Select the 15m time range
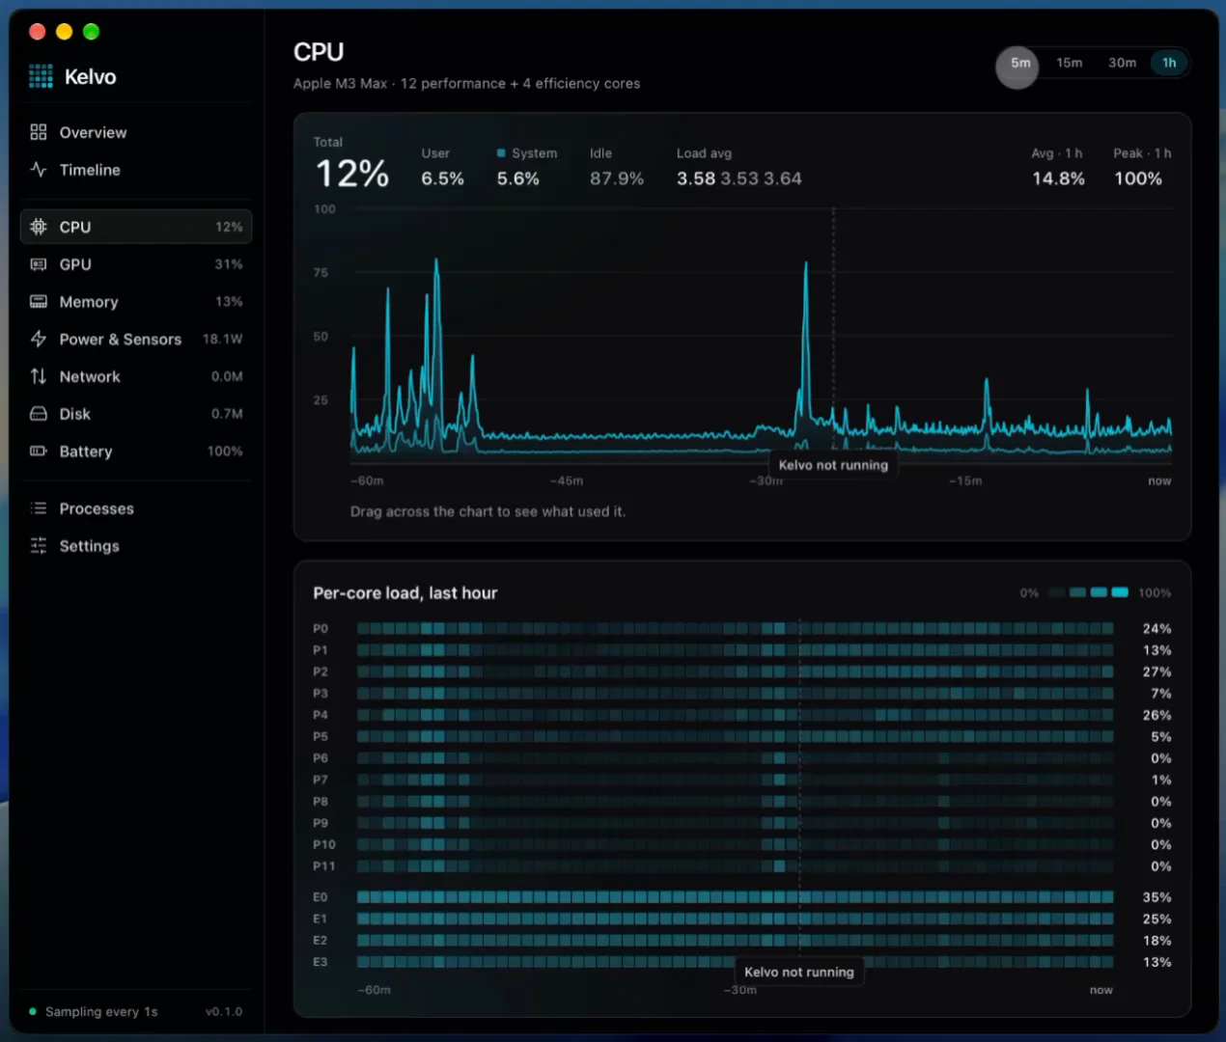1226x1042 pixels. click(x=1069, y=63)
